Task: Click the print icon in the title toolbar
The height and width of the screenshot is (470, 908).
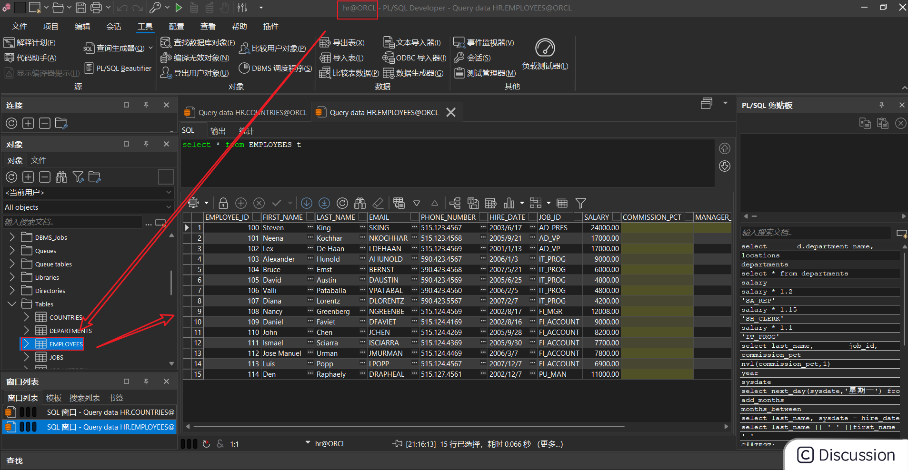Action: [x=96, y=8]
